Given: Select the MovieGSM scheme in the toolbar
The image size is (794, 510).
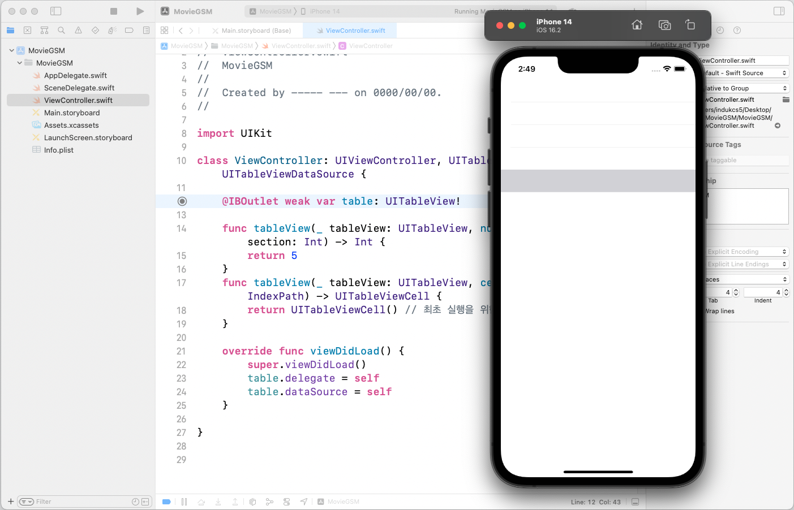Looking at the screenshot, I should coord(271,11).
